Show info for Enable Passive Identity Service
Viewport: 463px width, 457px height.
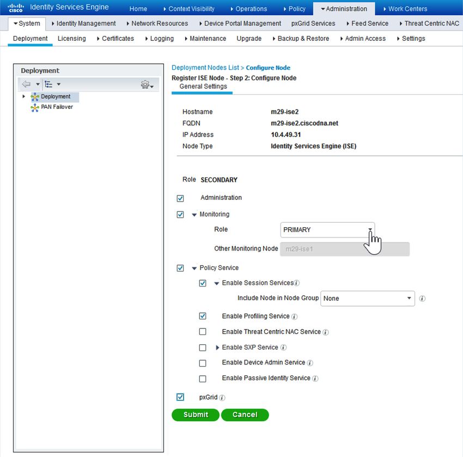[315, 379]
